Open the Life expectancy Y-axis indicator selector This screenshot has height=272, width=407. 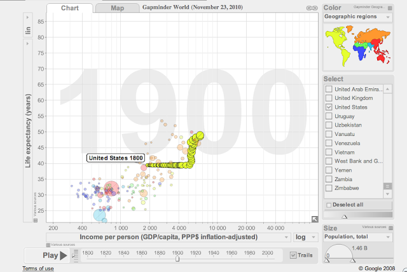(28, 130)
